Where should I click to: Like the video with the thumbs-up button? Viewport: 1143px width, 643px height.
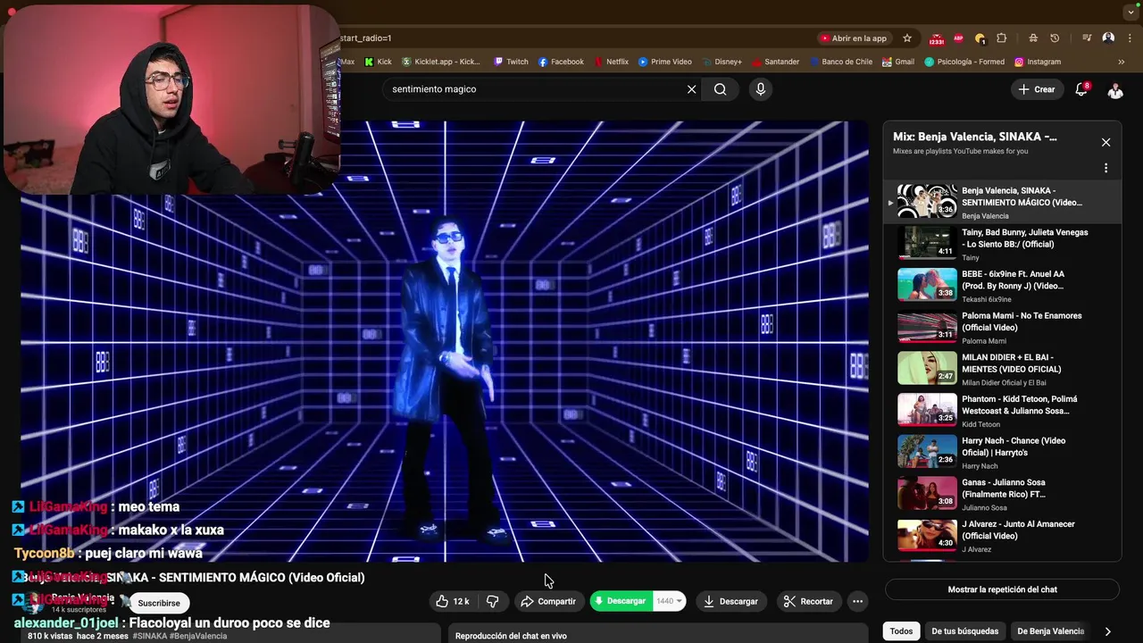452,601
